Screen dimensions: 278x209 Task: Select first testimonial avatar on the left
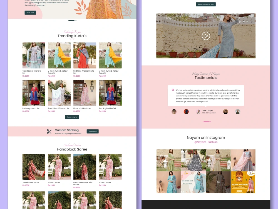point(174,112)
